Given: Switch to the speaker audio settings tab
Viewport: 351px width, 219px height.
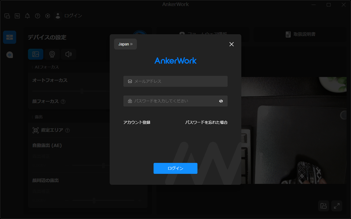Looking at the screenshot, I should tap(68, 54).
